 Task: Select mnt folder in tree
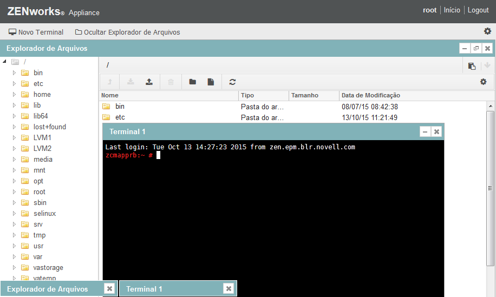39,170
